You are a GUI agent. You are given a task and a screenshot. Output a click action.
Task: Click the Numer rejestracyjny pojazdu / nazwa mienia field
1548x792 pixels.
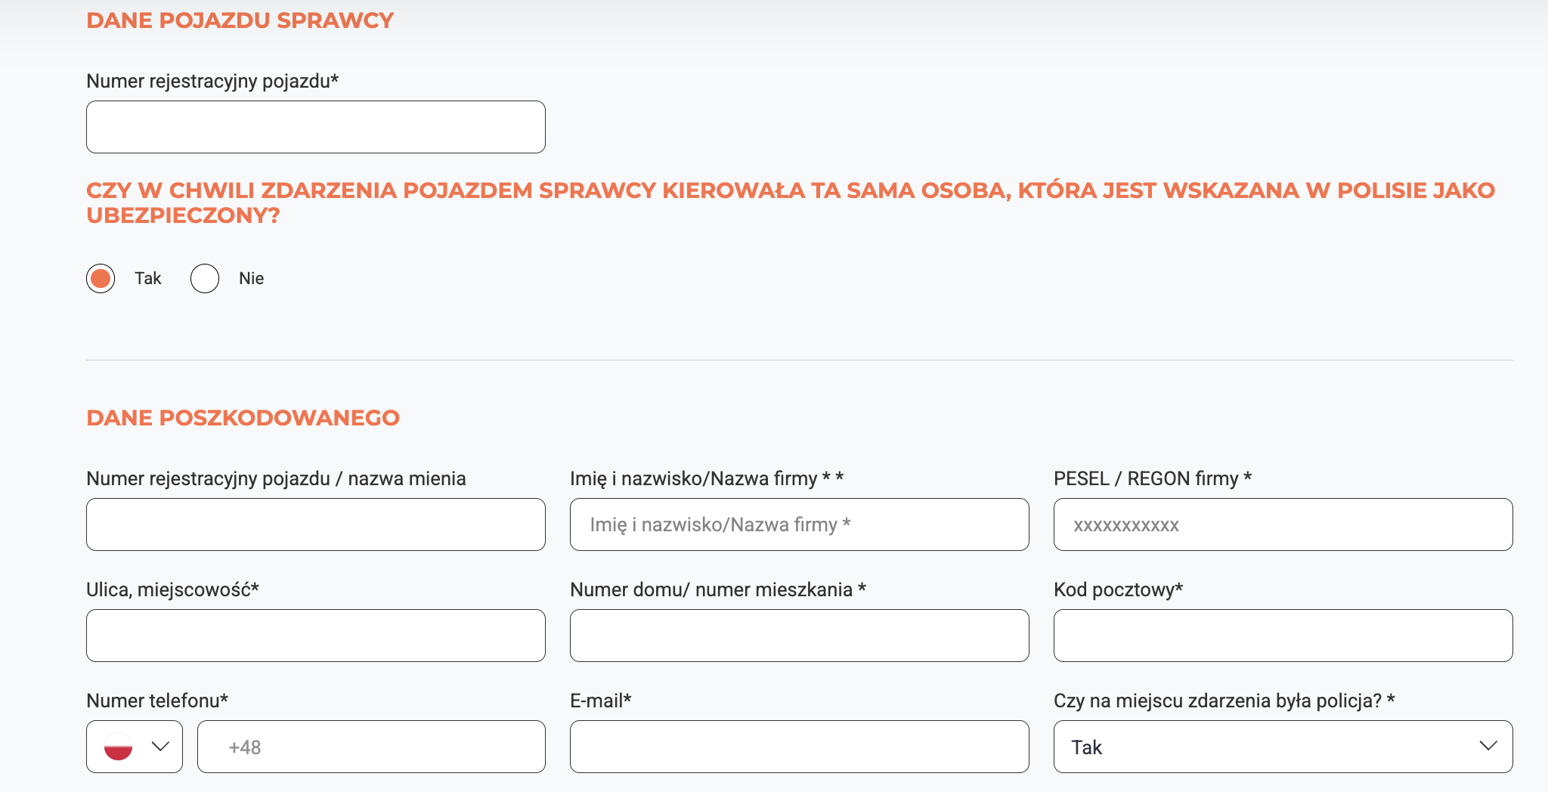pyautogui.click(x=315, y=524)
